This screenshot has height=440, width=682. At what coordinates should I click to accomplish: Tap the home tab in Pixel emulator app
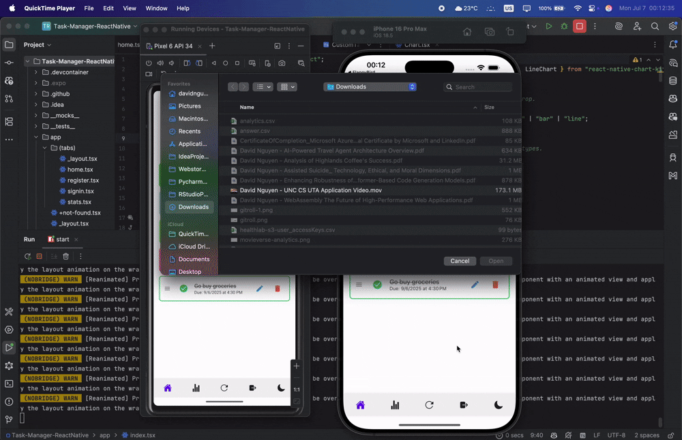pos(168,388)
